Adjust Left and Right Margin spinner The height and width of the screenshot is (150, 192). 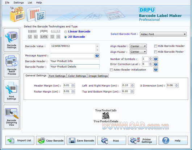point(132,85)
